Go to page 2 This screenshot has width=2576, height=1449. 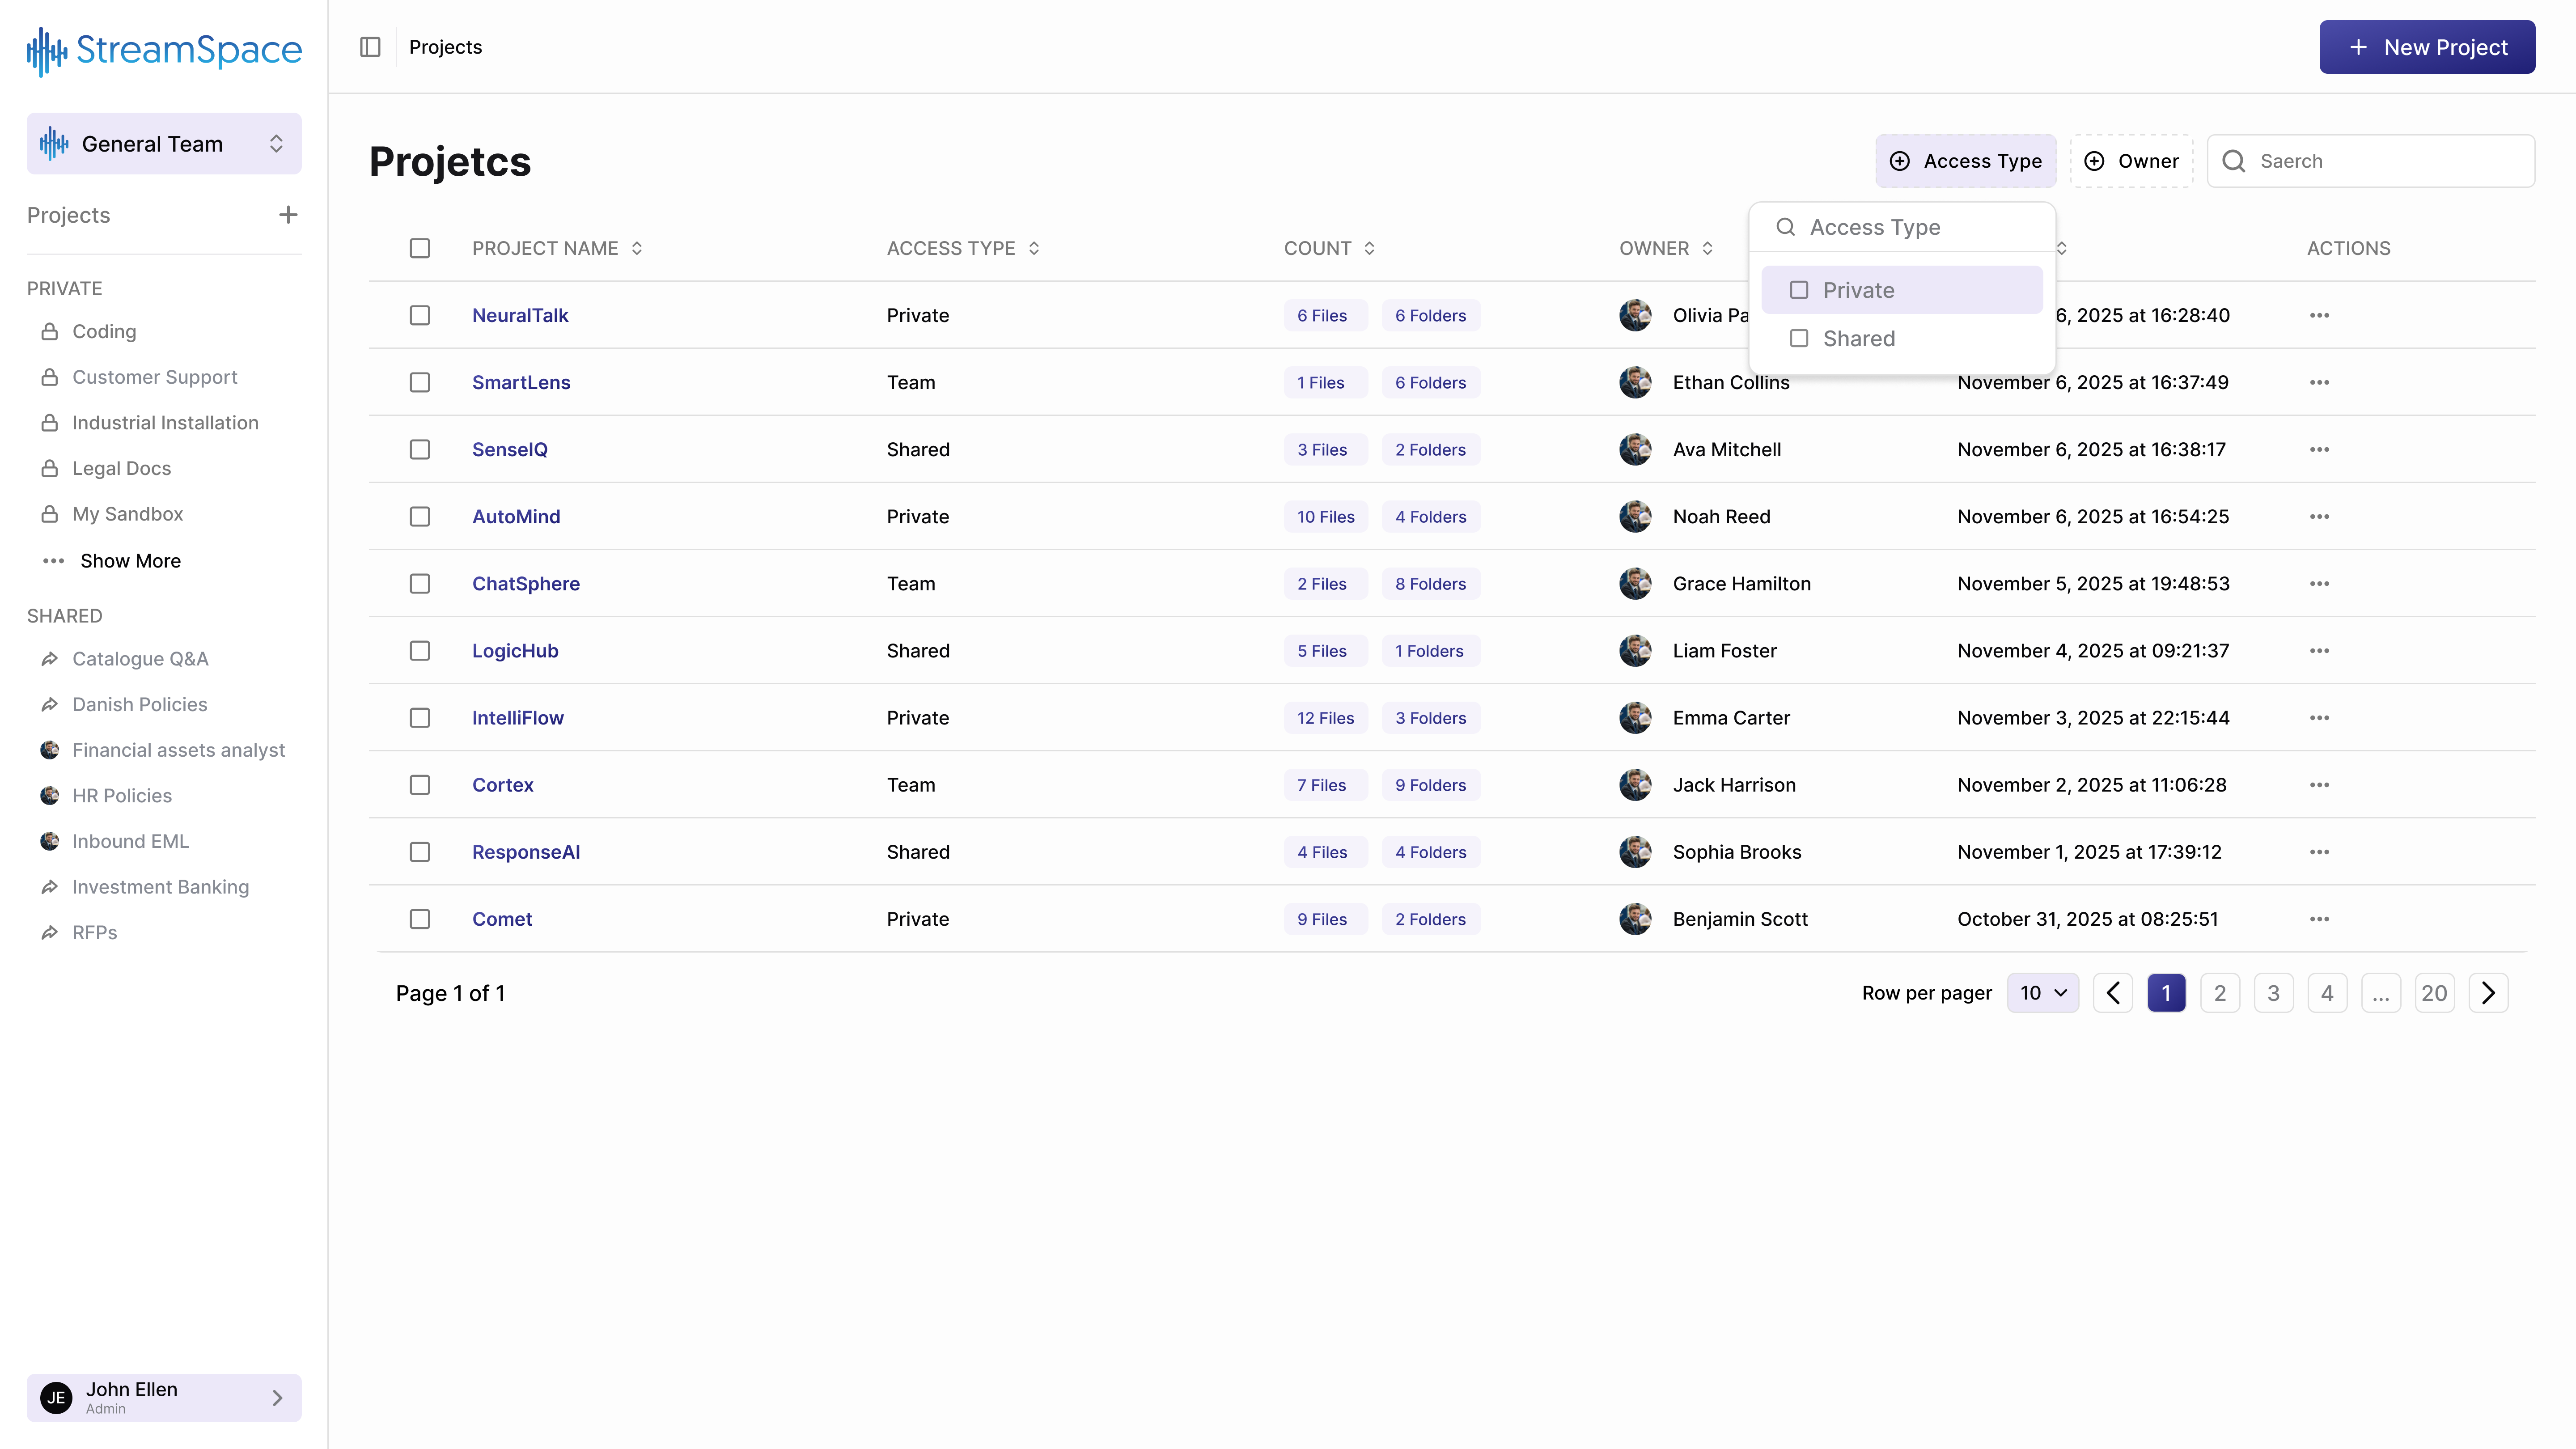click(2219, 993)
